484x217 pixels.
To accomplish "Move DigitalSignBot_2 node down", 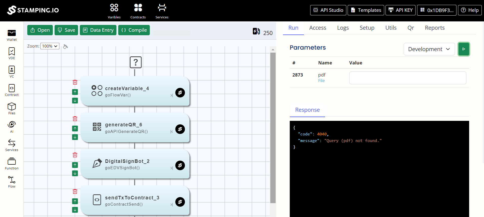I will click(x=75, y=173).
